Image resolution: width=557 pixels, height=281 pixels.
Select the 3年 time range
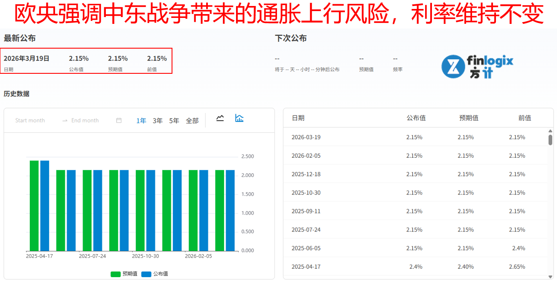point(158,121)
